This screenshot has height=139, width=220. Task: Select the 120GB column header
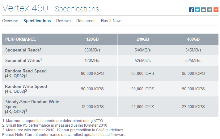(92, 39)
